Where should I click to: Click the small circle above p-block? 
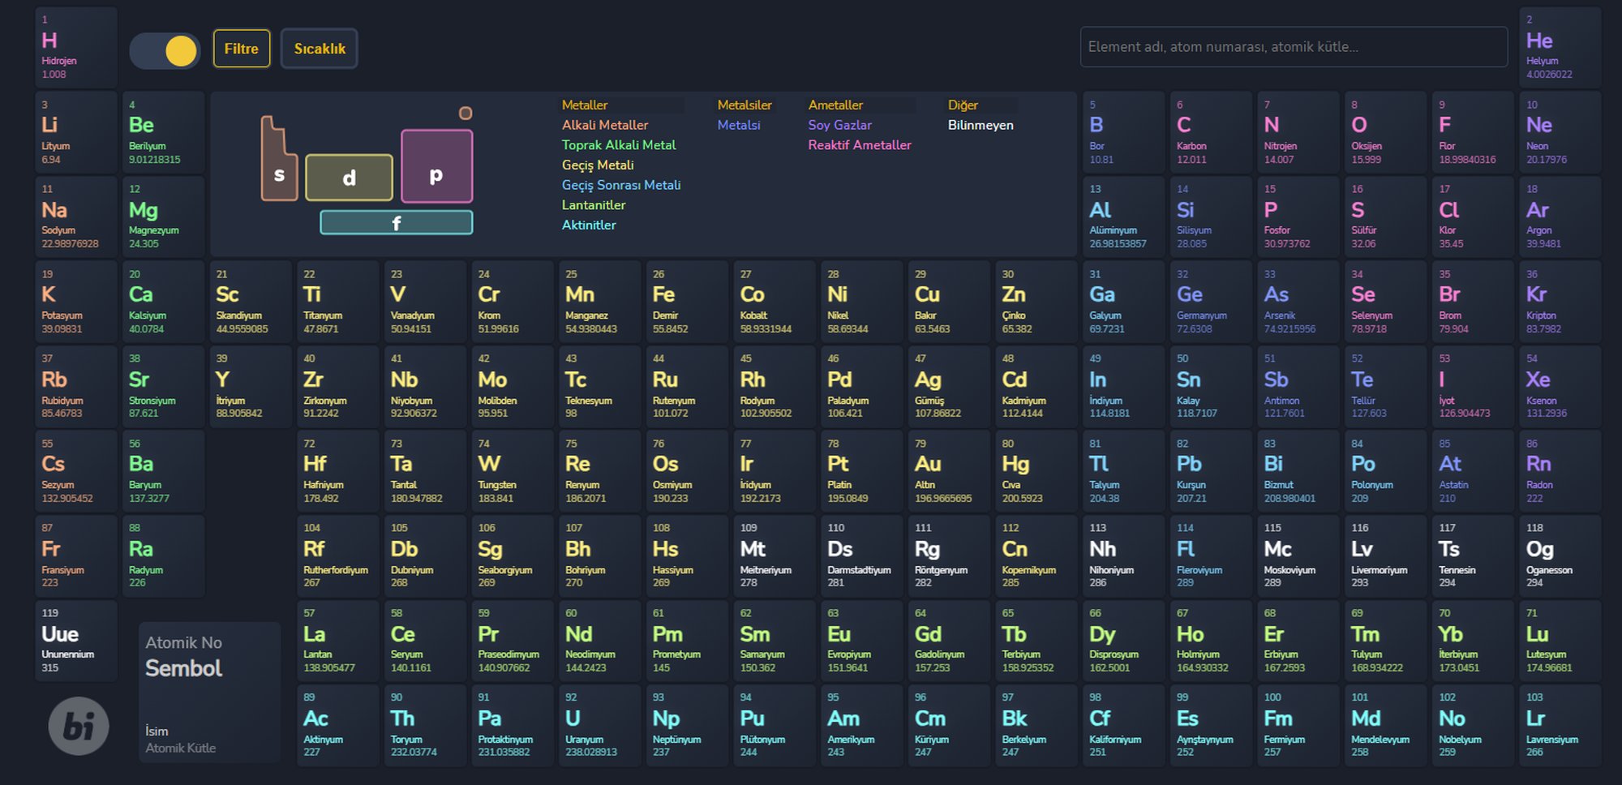pyautogui.click(x=466, y=113)
